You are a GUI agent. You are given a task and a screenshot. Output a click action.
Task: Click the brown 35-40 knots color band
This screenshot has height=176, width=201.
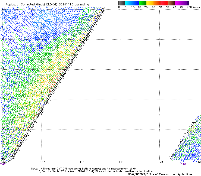coord(171,3)
